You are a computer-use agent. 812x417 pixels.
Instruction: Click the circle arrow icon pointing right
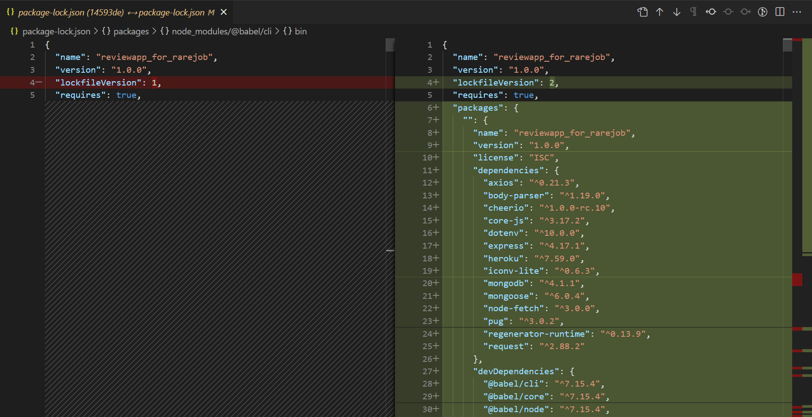pos(745,12)
